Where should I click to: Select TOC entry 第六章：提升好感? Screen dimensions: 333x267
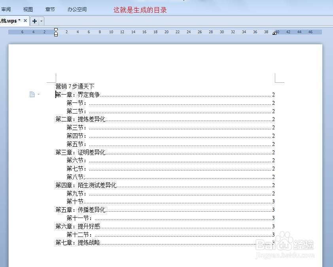tap(165, 226)
